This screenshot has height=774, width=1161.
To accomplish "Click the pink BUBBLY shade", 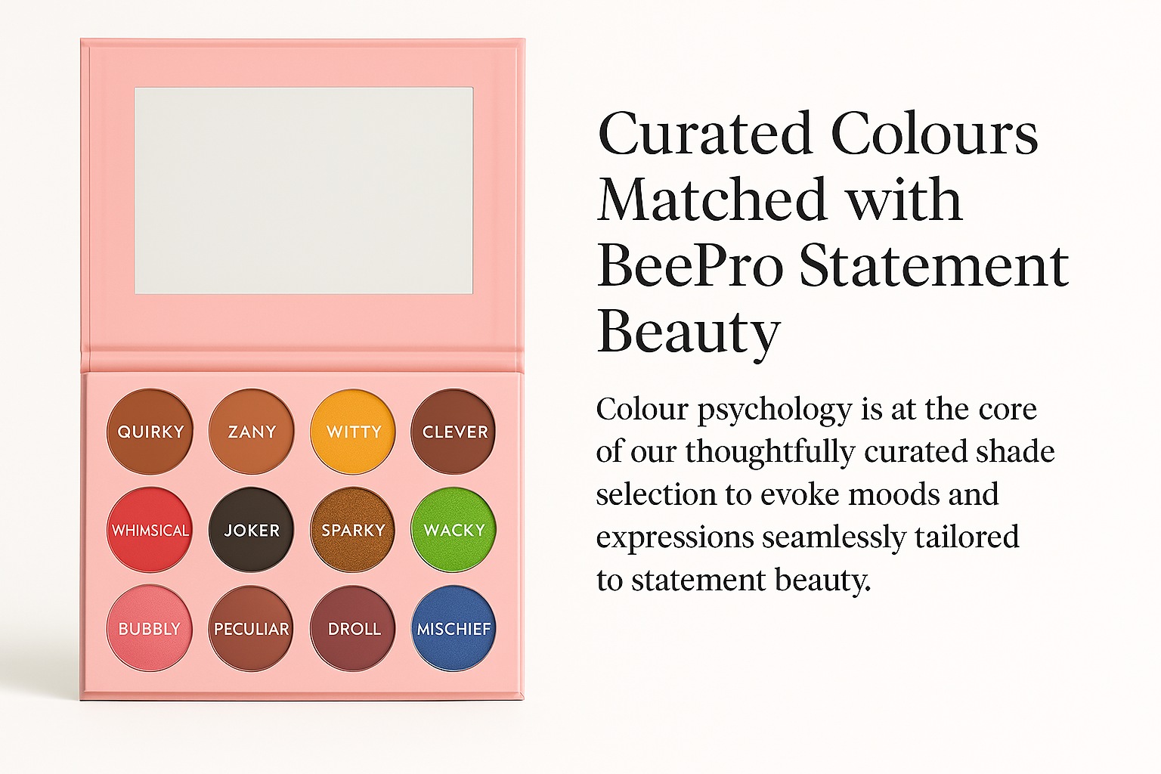I will coord(150,628).
